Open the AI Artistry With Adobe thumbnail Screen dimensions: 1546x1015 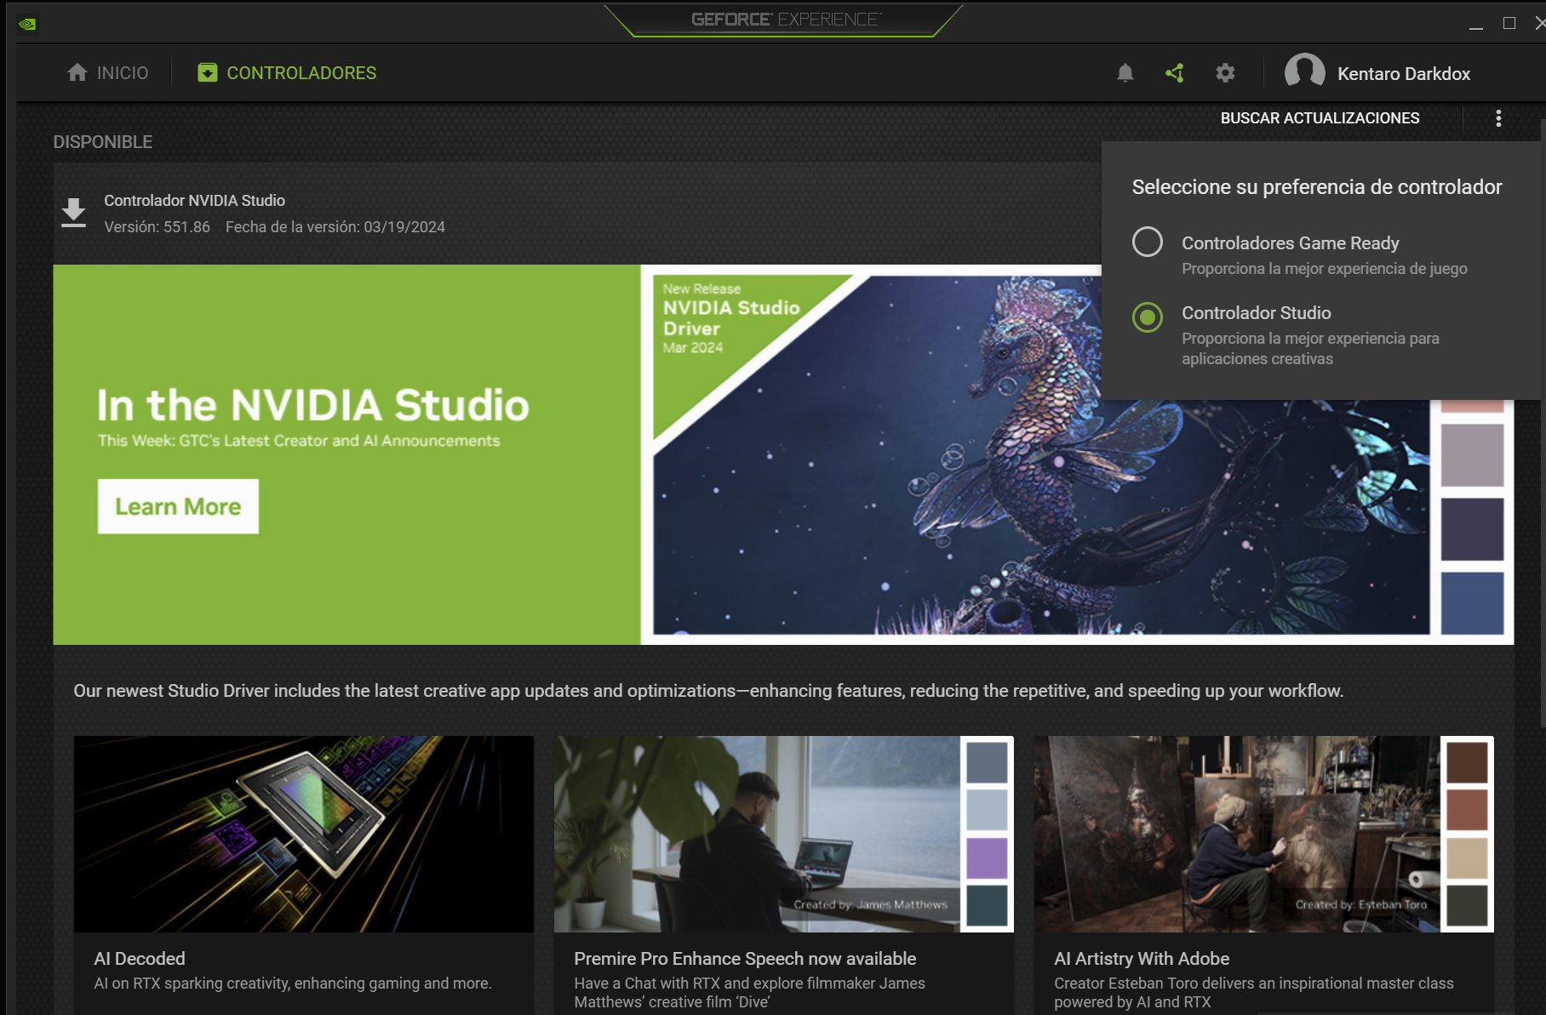pyautogui.click(x=1263, y=834)
